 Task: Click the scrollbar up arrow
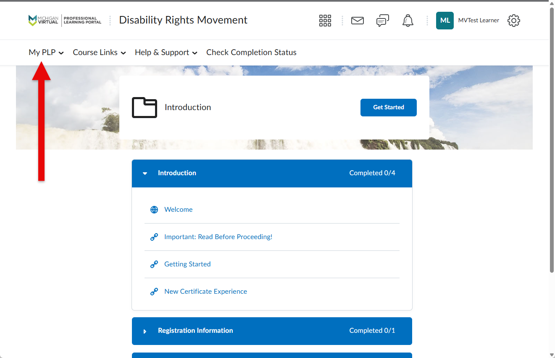tap(552, 4)
